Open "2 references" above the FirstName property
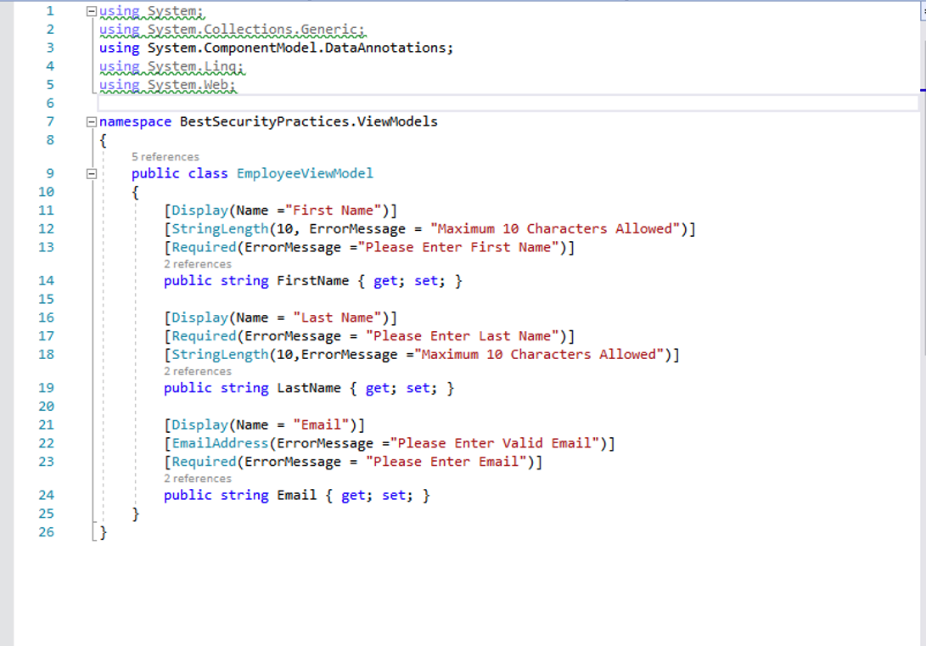Viewport: 926px width, 646px height. pyautogui.click(x=198, y=264)
